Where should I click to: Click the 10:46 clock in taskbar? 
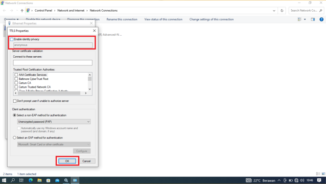[310, 180]
